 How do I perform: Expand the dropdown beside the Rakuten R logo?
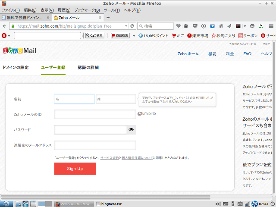[x=9, y=36]
